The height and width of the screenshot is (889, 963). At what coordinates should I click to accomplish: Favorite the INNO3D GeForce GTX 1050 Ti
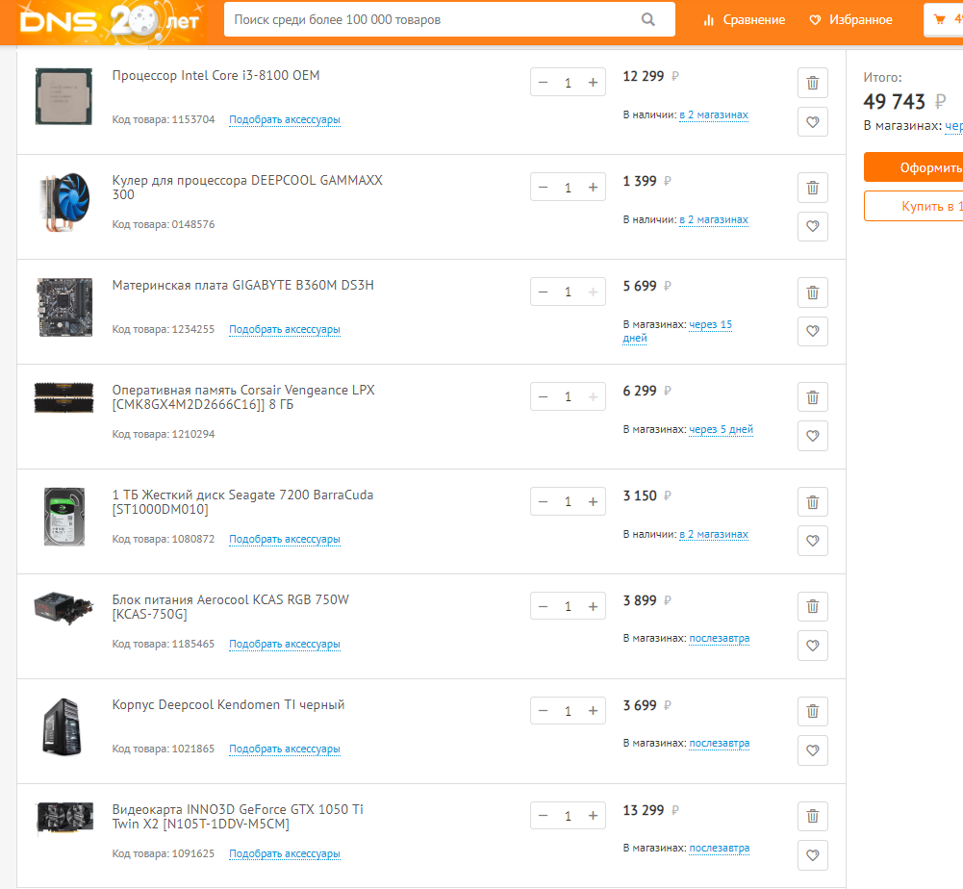click(813, 855)
